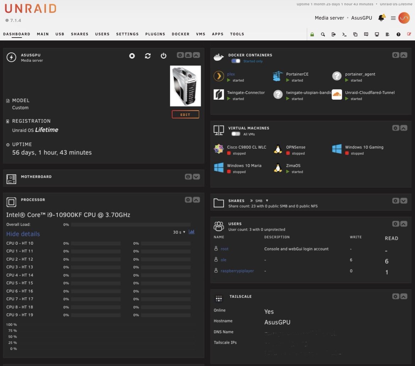Open the MAIN tab
This screenshot has height=366, width=415.
(43, 34)
